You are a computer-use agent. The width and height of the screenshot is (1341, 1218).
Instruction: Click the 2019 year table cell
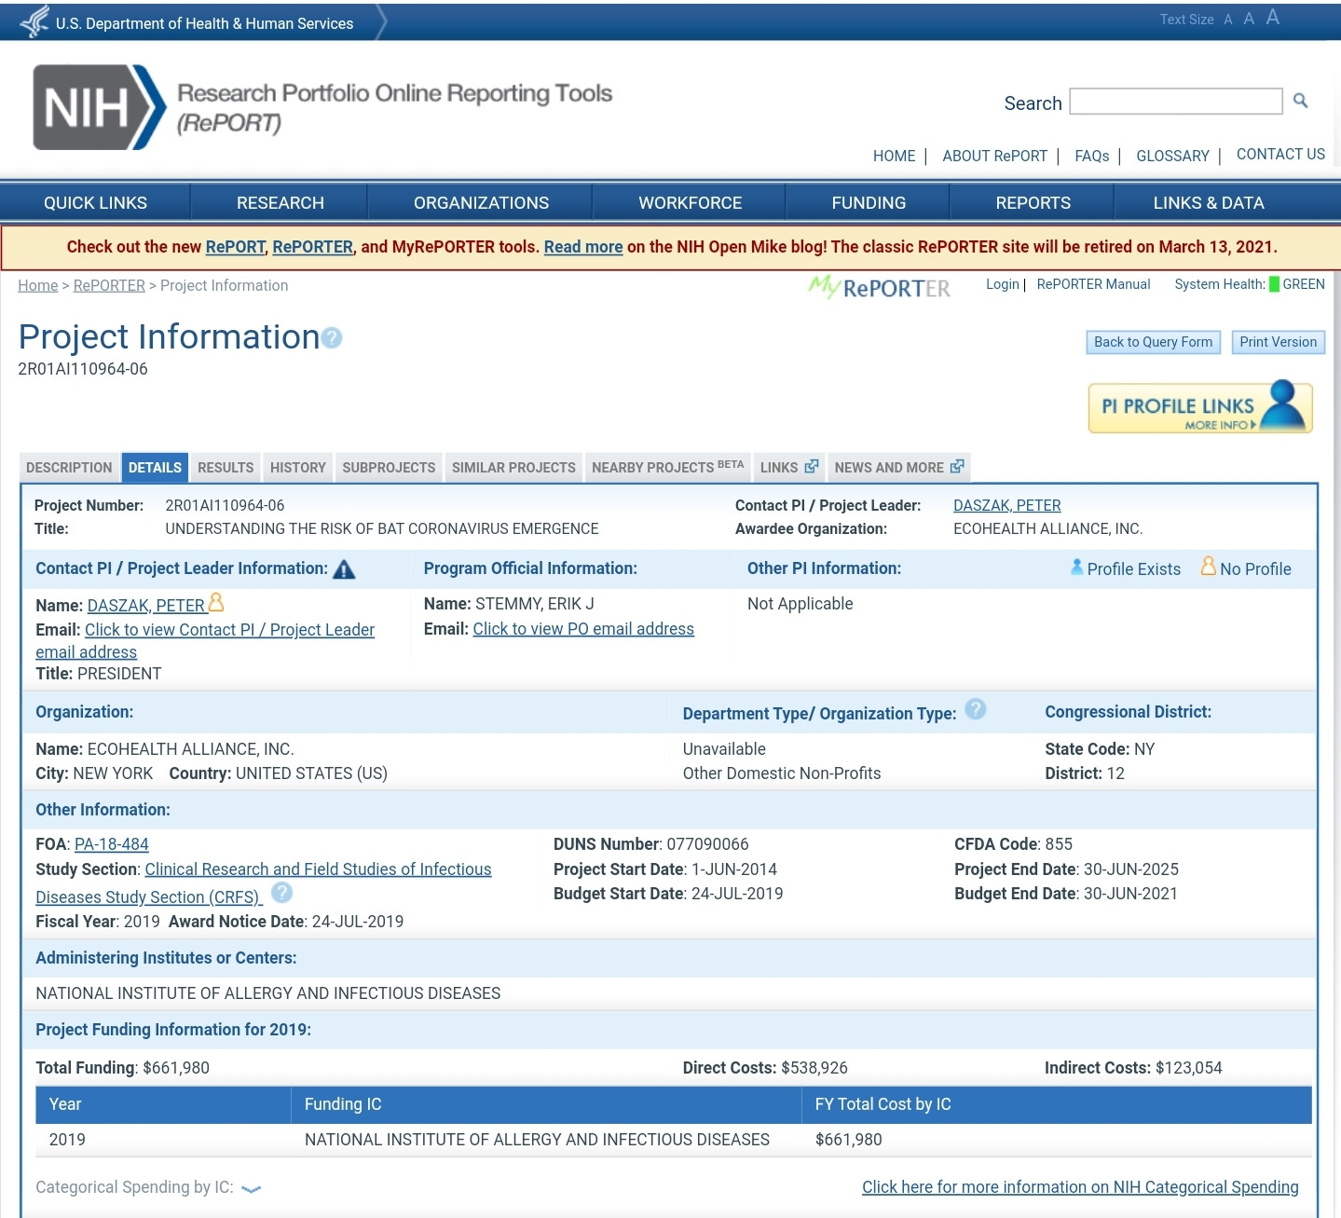(67, 1140)
